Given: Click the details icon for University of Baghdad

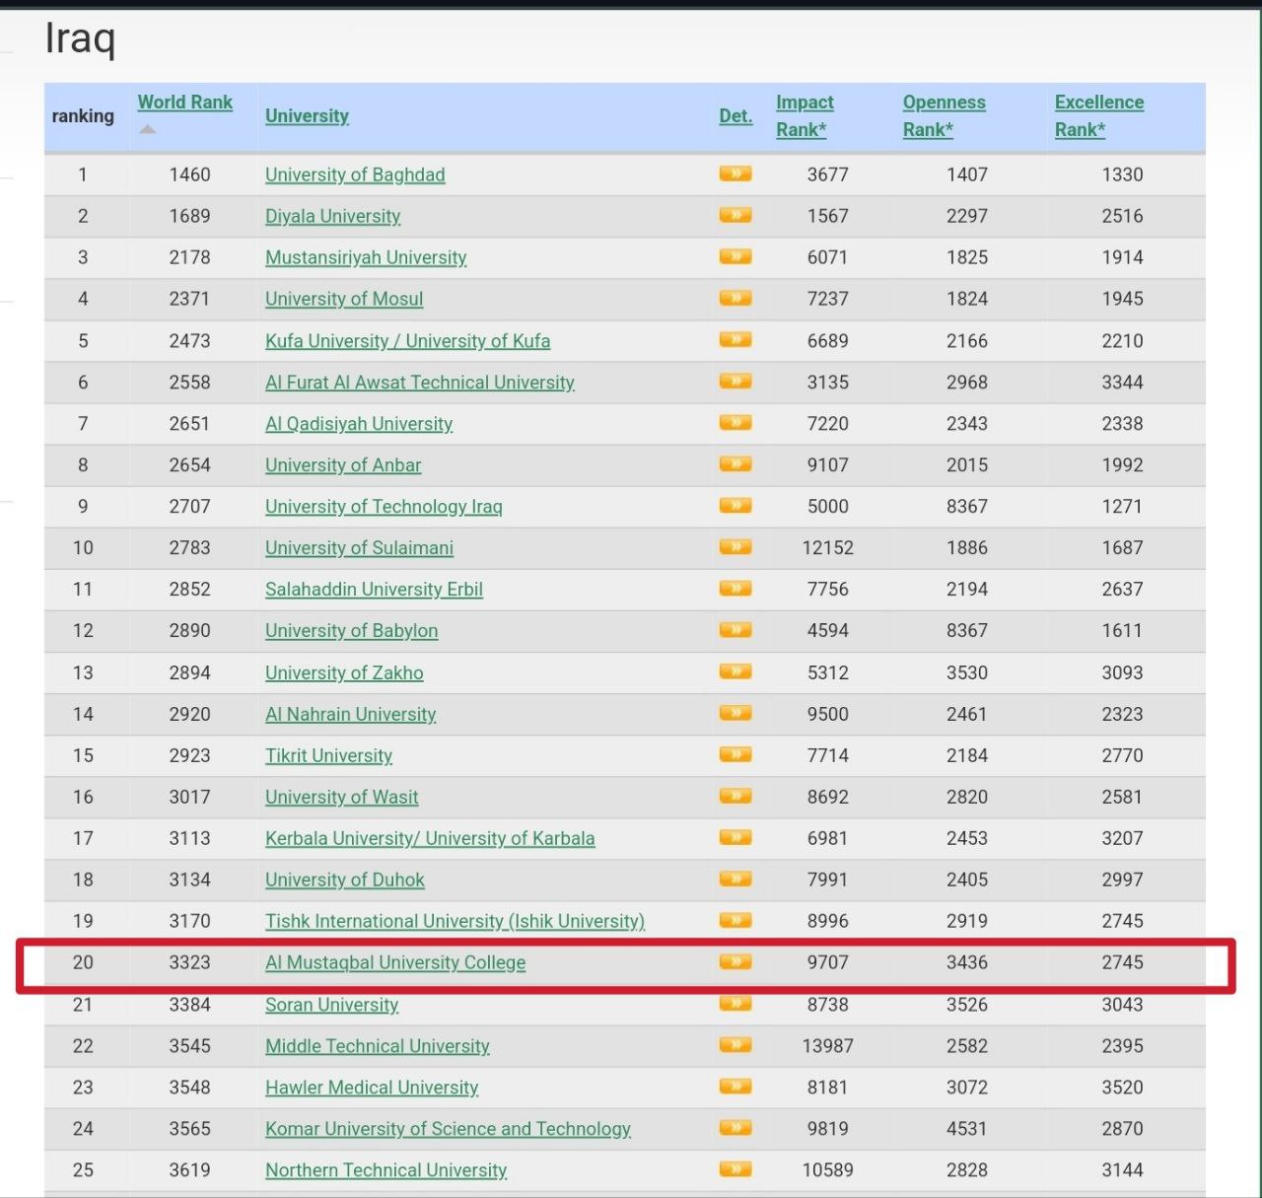Looking at the screenshot, I should [735, 175].
